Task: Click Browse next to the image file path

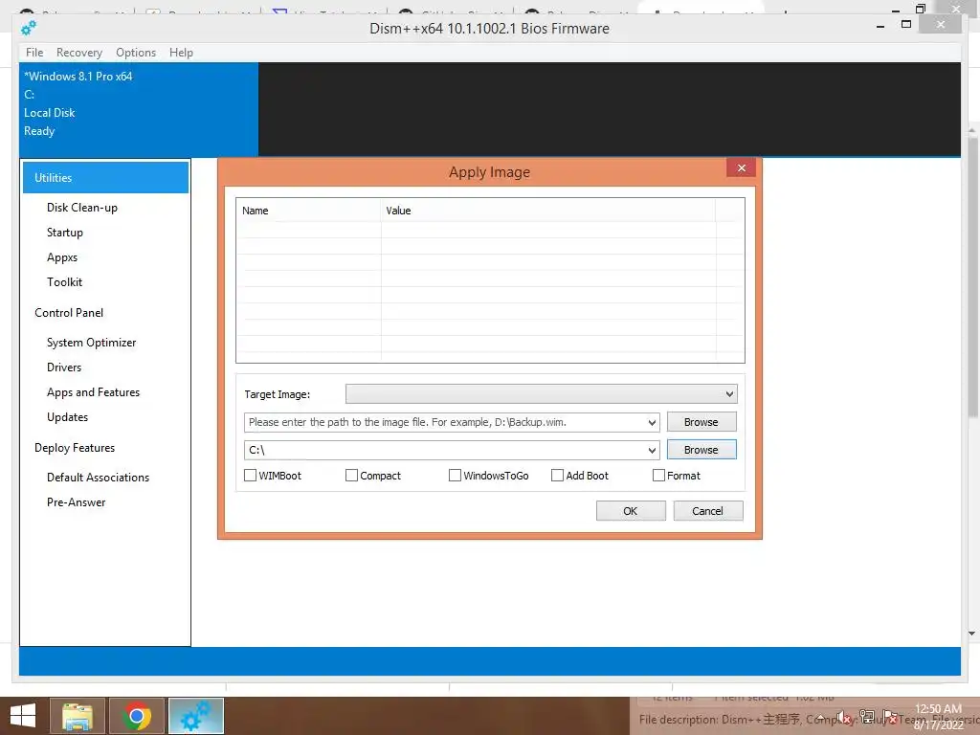Action: point(702,422)
